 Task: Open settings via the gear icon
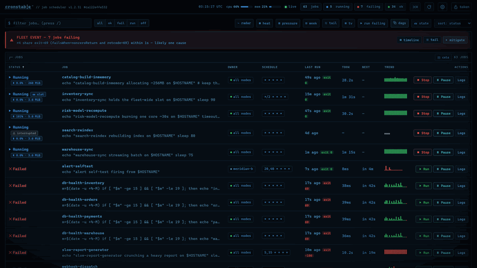click(x=443, y=7)
